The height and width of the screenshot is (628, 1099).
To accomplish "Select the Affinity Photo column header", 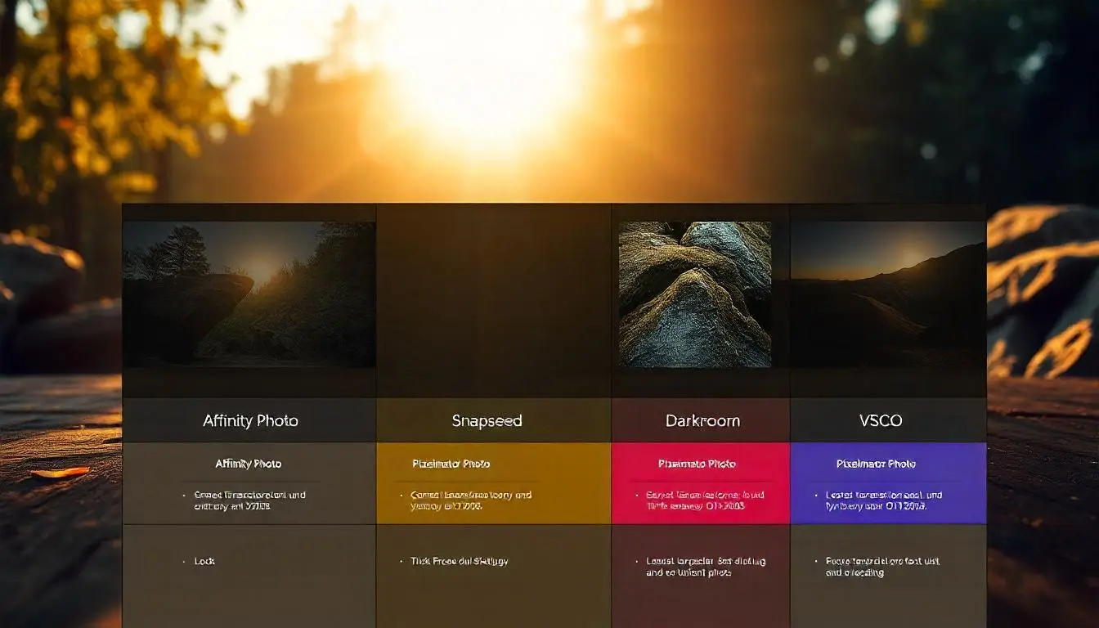I will [250, 421].
